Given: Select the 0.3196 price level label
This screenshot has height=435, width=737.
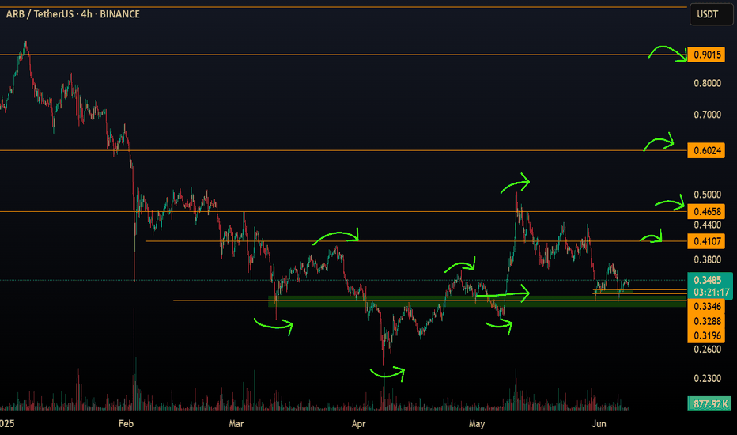Looking at the screenshot, I should tap(706, 335).
